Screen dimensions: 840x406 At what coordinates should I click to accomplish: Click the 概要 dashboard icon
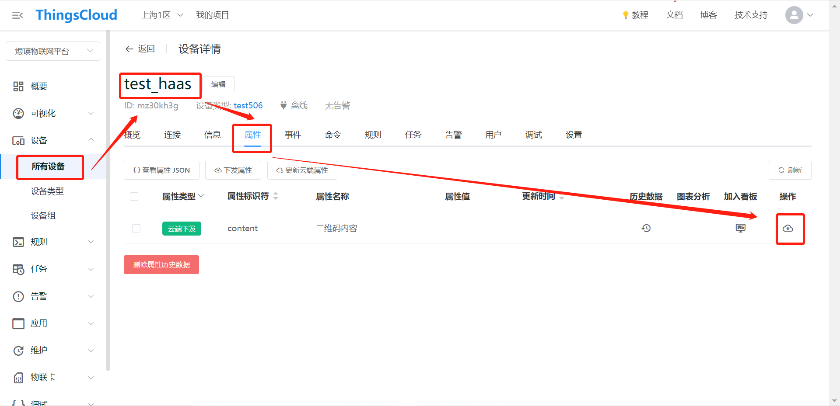click(x=18, y=87)
